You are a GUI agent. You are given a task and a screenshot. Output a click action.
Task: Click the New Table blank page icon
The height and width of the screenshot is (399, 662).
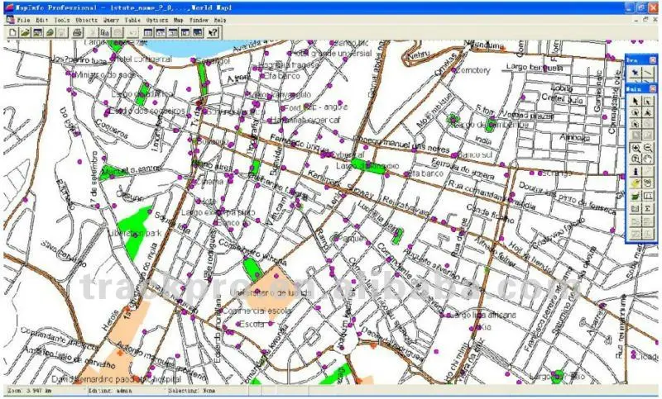[12, 32]
